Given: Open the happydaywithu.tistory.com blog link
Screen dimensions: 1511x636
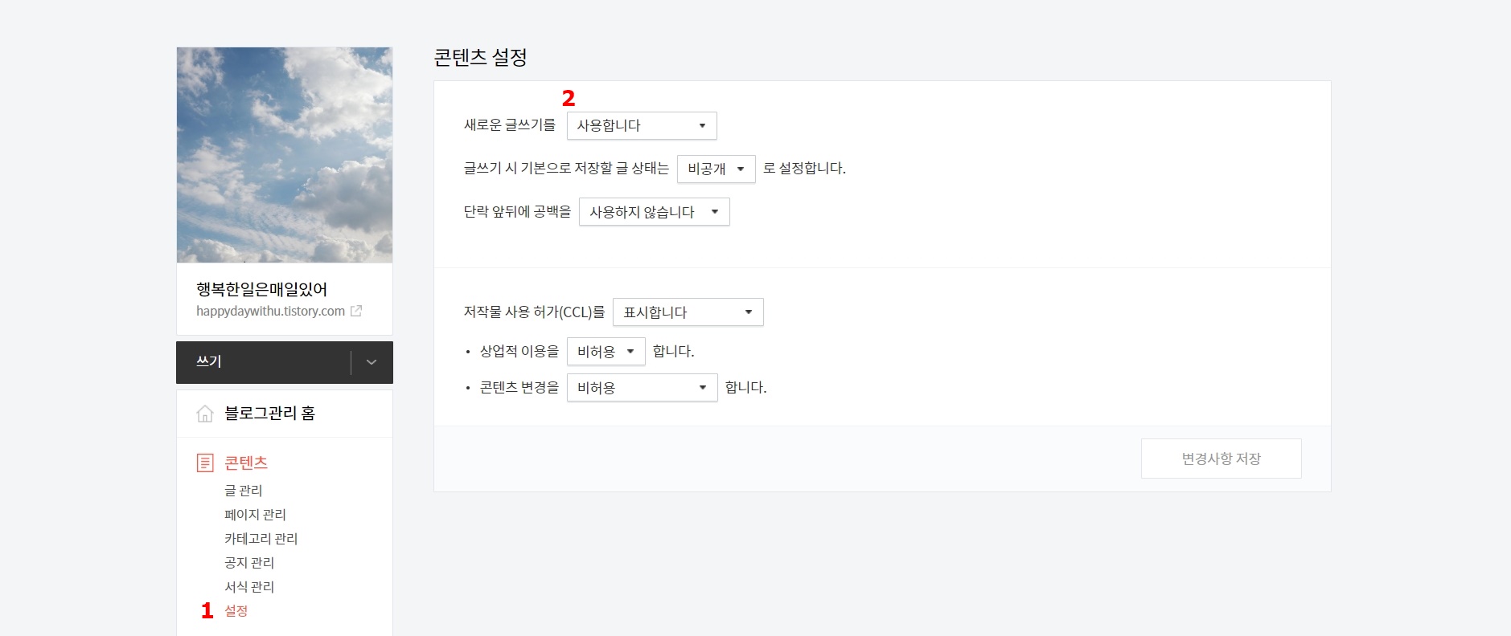Looking at the screenshot, I should click(x=270, y=311).
